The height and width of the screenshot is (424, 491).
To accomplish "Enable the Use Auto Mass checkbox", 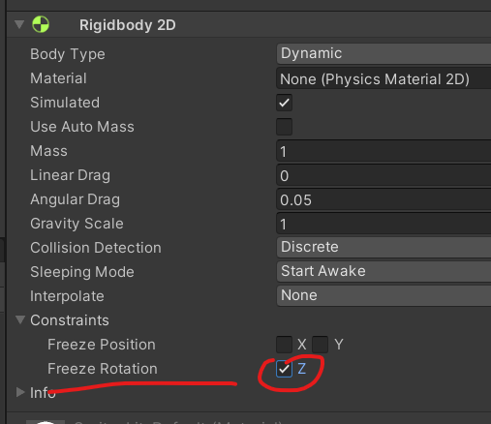I will (x=284, y=127).
